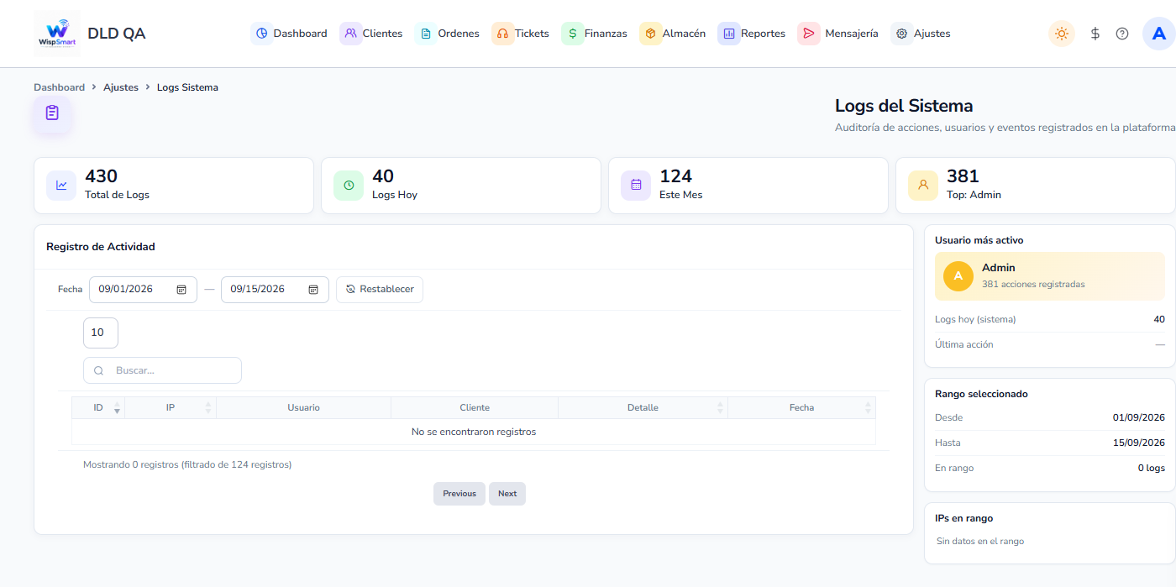Open the page size dropdown showing 10

pos(101,333)
